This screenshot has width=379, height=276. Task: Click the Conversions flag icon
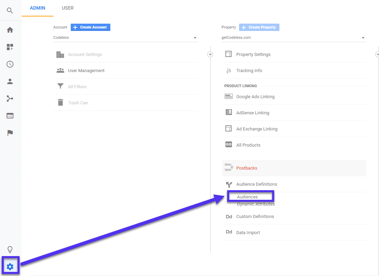[x=10, y=133]
